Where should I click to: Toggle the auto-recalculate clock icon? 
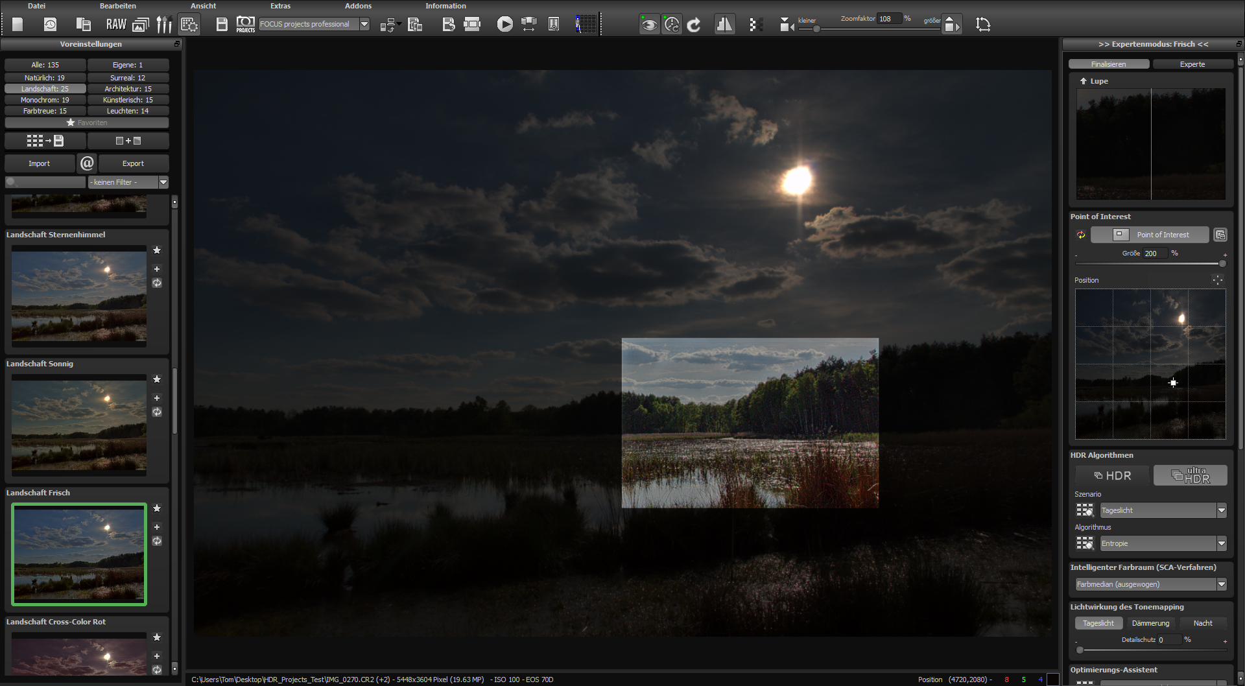click(x=672, y=25)
